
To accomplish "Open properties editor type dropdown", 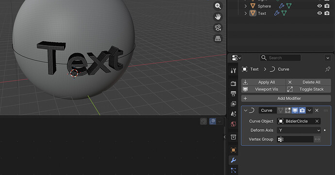I will [x=236, y=58].
